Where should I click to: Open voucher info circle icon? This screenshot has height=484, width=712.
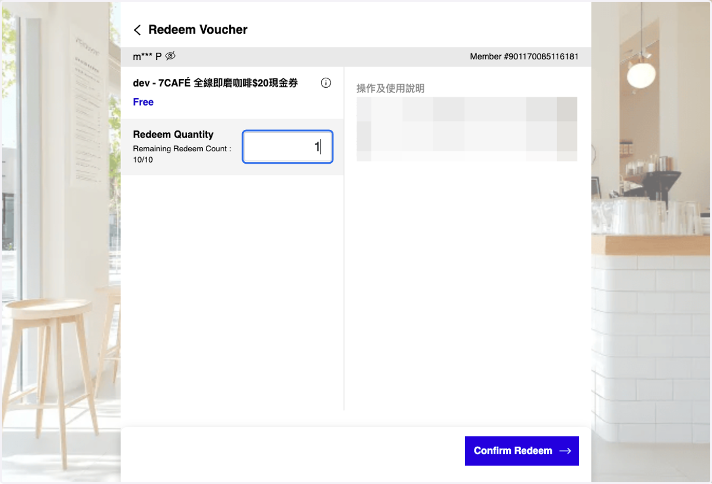[x=326, y=83]
